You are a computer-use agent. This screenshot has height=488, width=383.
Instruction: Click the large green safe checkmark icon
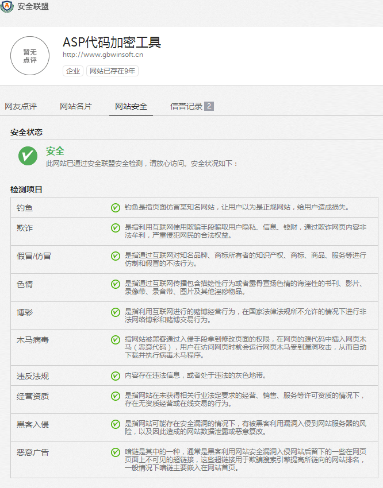[28, 156]
